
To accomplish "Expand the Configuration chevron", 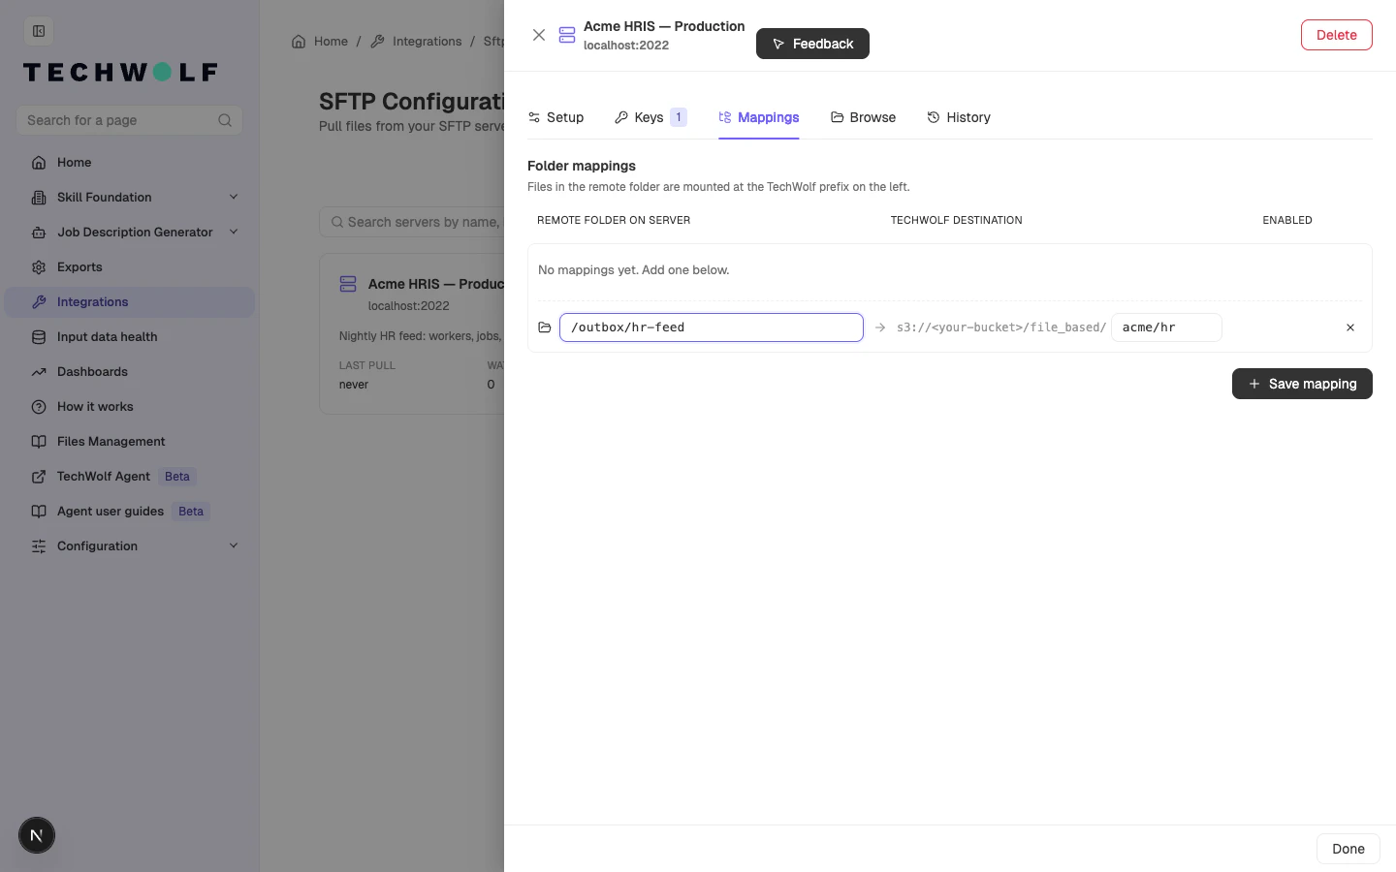I will click(x=234, y=546).
